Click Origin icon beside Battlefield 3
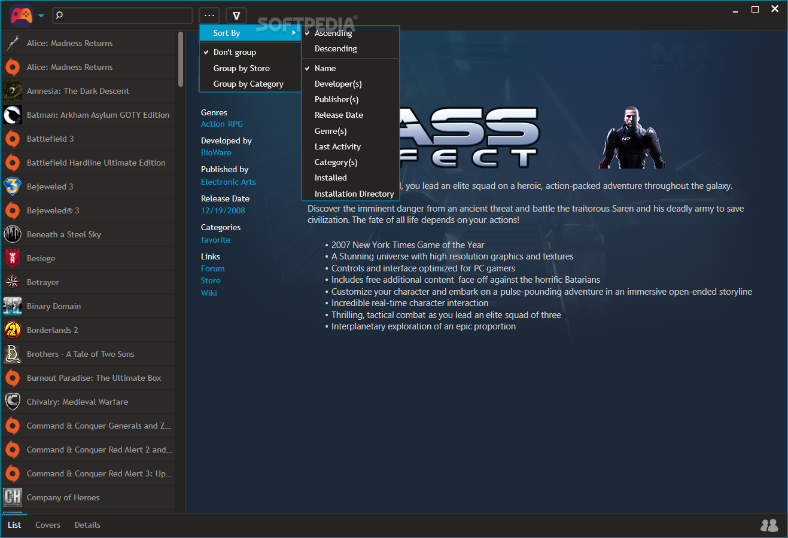Viewport: 788px width, 538px height. point(13,139)
